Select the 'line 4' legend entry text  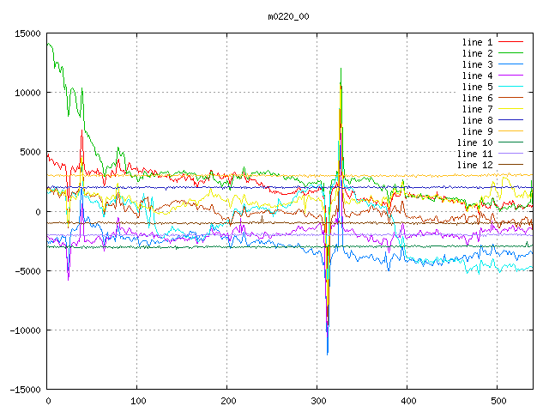point(477,76)
